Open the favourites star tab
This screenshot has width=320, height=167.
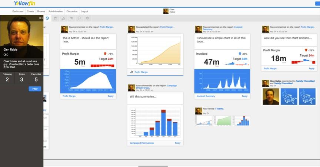point(55,18)
